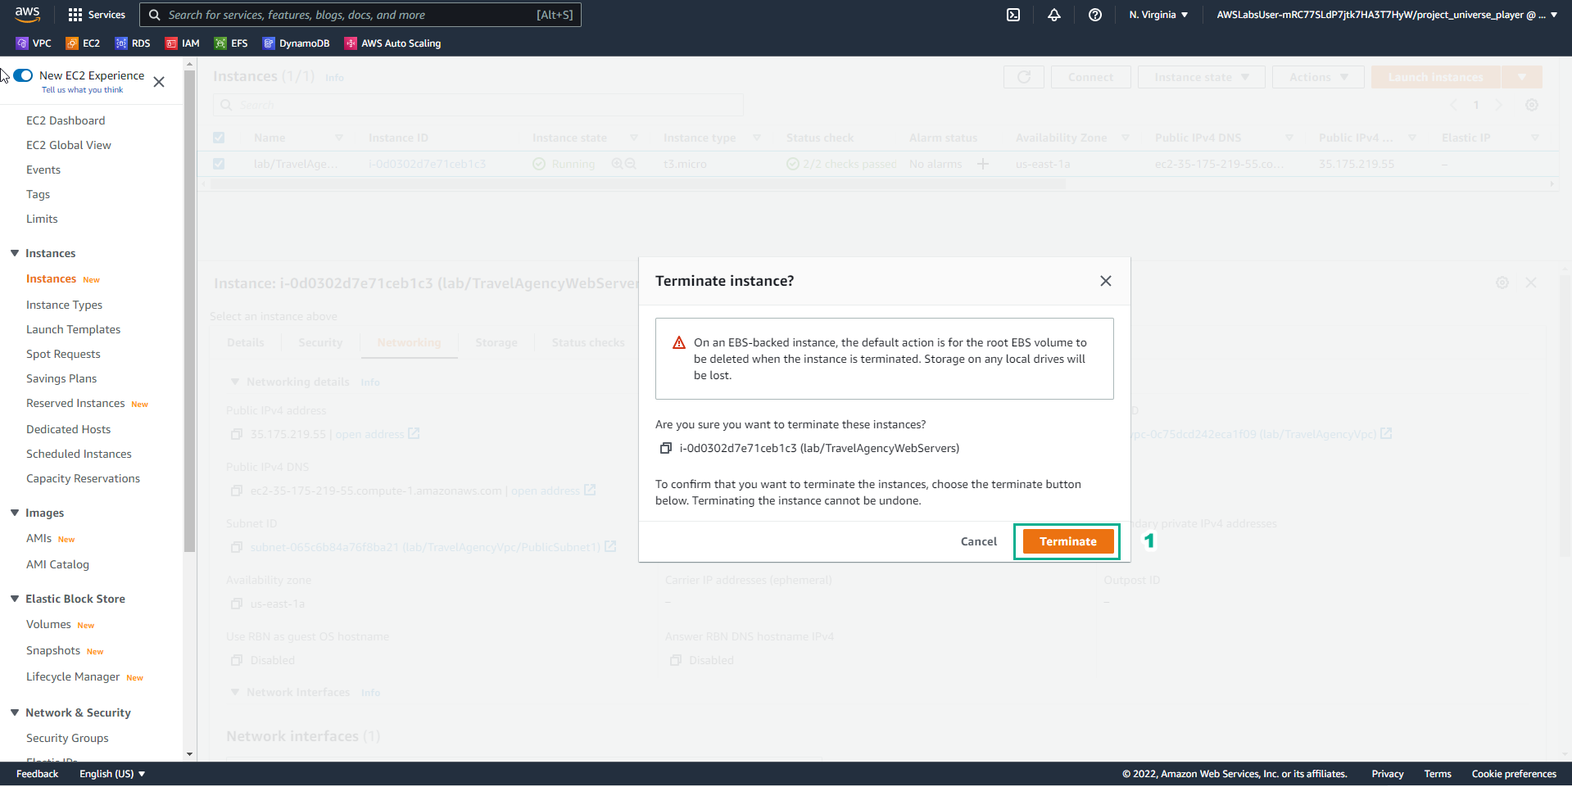Toggle the New EC2 Experience switch

click(23, 75)
